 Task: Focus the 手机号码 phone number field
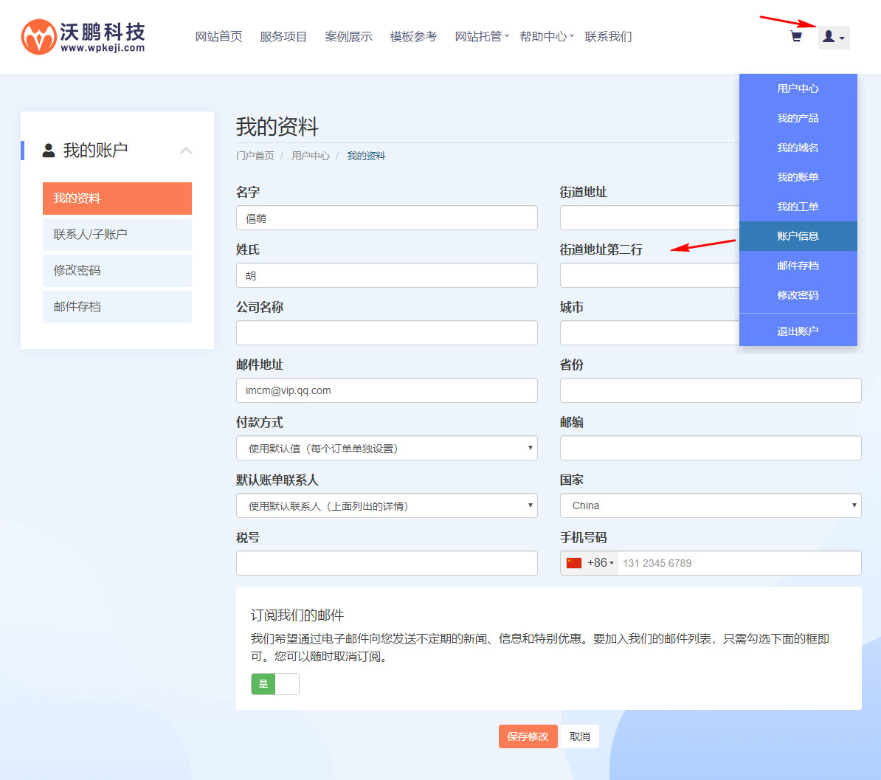tap(739, 563)
